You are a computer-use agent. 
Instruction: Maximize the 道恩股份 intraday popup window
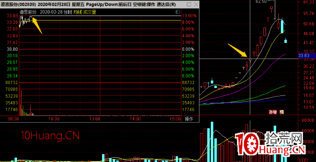click(189, 4)
